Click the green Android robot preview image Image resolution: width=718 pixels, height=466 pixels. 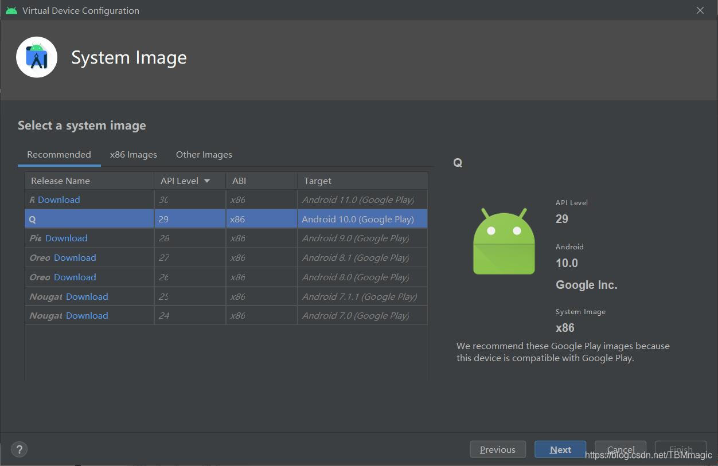pos(504,241)
